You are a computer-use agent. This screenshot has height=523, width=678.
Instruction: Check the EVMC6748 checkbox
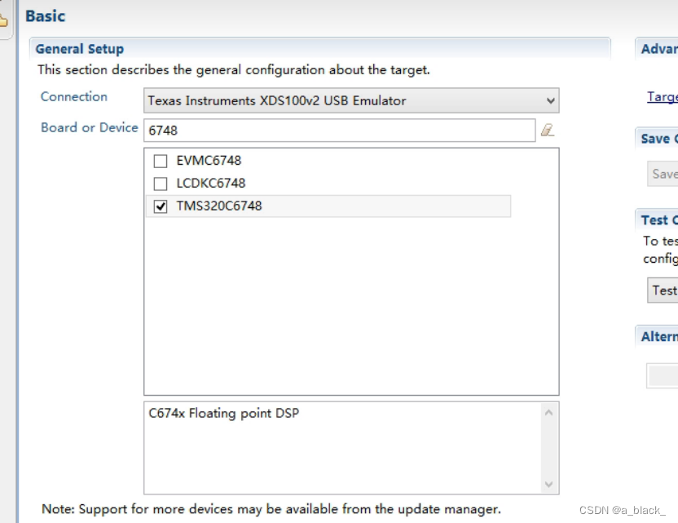(161, 161)
